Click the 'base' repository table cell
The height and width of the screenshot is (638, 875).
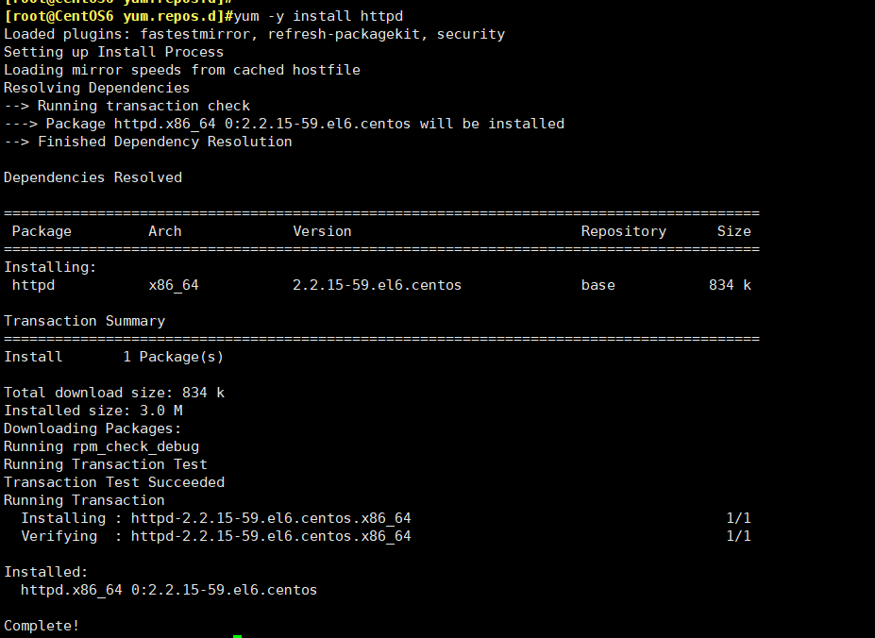(598, 285)
